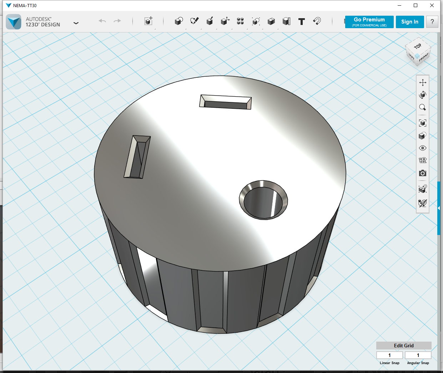Select the Sketch tool icon
The width and height of the screenshot is (443, 373).
(194, 21)
